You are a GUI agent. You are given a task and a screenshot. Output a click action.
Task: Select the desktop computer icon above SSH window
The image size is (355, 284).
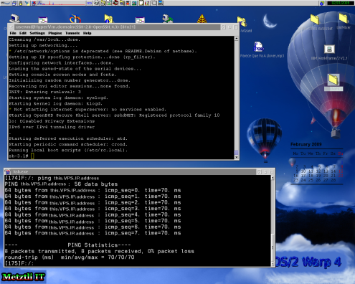coord(14,19)
